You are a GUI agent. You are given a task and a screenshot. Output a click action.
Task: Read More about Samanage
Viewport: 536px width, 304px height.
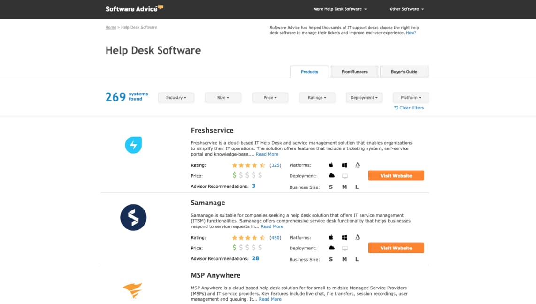pyautogui.click(x=272, y=226)
